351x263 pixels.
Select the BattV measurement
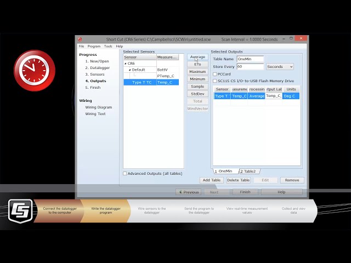click(162, 70)
